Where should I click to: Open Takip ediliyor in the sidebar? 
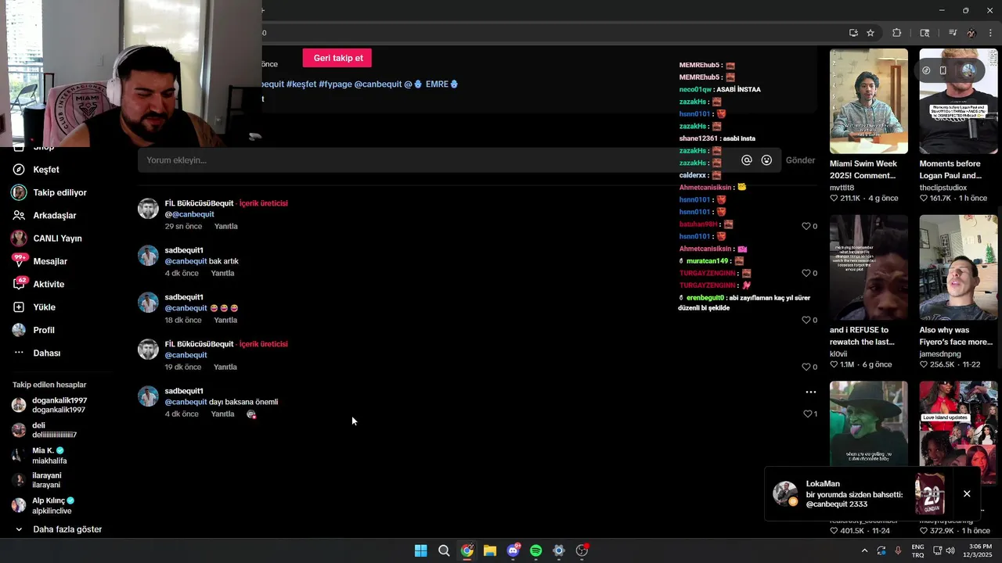(59, 192)
